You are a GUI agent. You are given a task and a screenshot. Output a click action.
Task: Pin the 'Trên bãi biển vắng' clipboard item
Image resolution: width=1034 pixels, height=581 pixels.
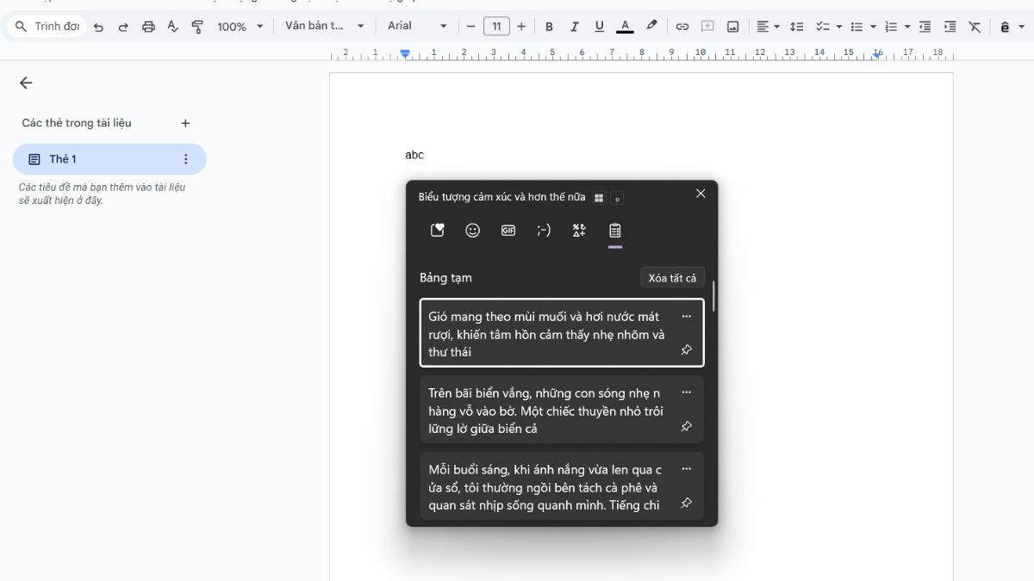point(687,426)
